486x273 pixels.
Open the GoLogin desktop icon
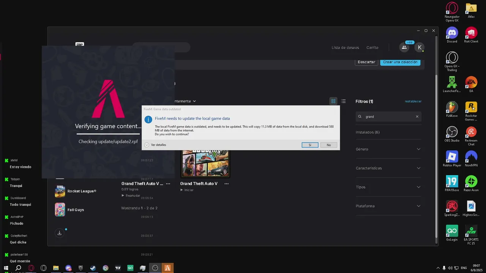coord(452,233)
